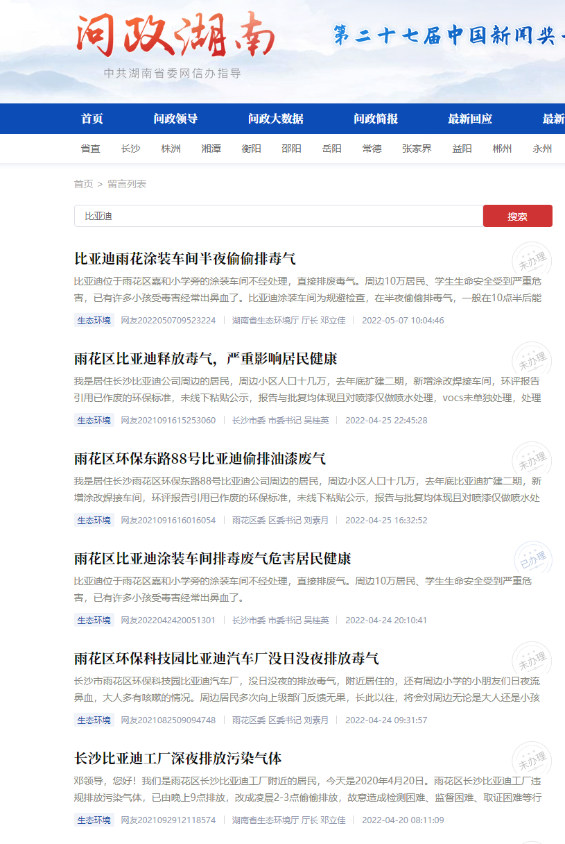Click user ID 网友2021091616016054

click(168, 521)
